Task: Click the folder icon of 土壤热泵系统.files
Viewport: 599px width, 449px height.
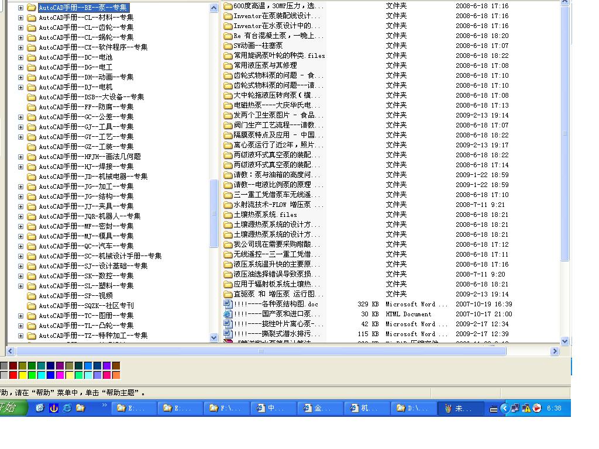Action: coord(228,215)
